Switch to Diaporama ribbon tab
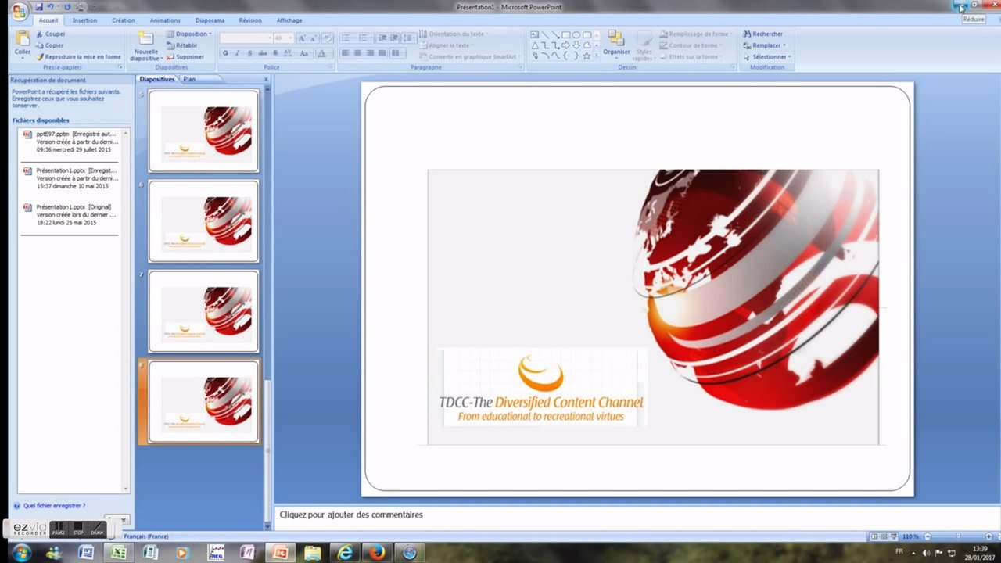Screen dimensions: 1001x563 [210, 20]
